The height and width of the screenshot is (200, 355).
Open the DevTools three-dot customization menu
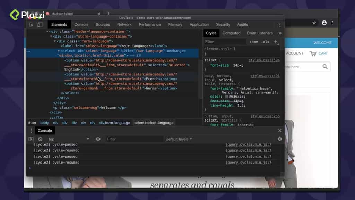point(280,24)
